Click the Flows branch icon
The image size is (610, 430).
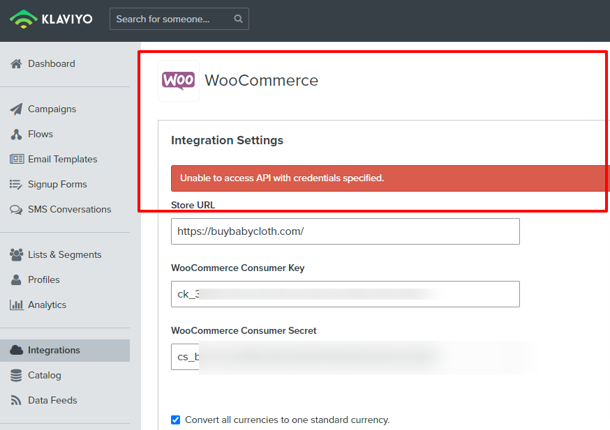[x=16, y=135]
